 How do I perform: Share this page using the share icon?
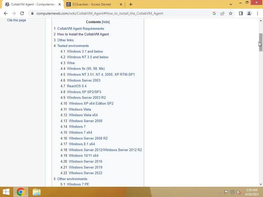click(x=222, y=13)
